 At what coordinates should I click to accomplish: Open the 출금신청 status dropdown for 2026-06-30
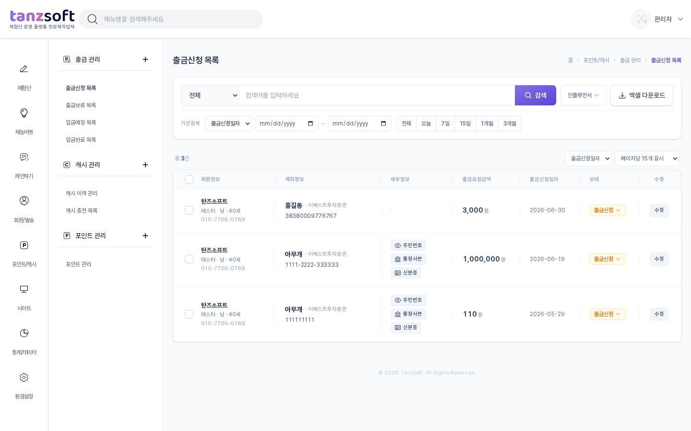coord(607,210)
